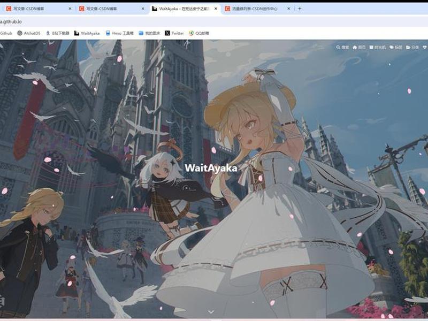Open the 我的图床 bookmark
Screen dimensions: 428x321
pos(149,33)
